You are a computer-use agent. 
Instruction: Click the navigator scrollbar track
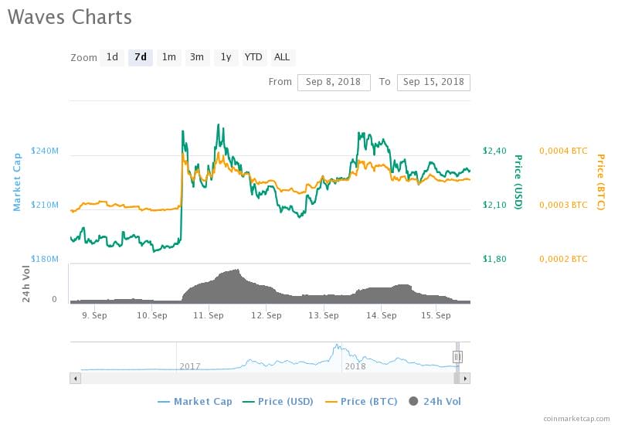coord(267,379)
